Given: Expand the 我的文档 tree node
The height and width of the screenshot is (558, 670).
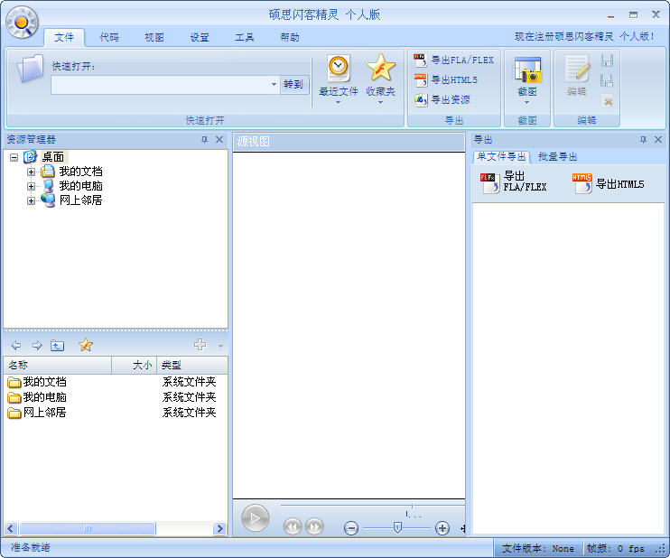Looking at the screenshot, I should point(31,172).
